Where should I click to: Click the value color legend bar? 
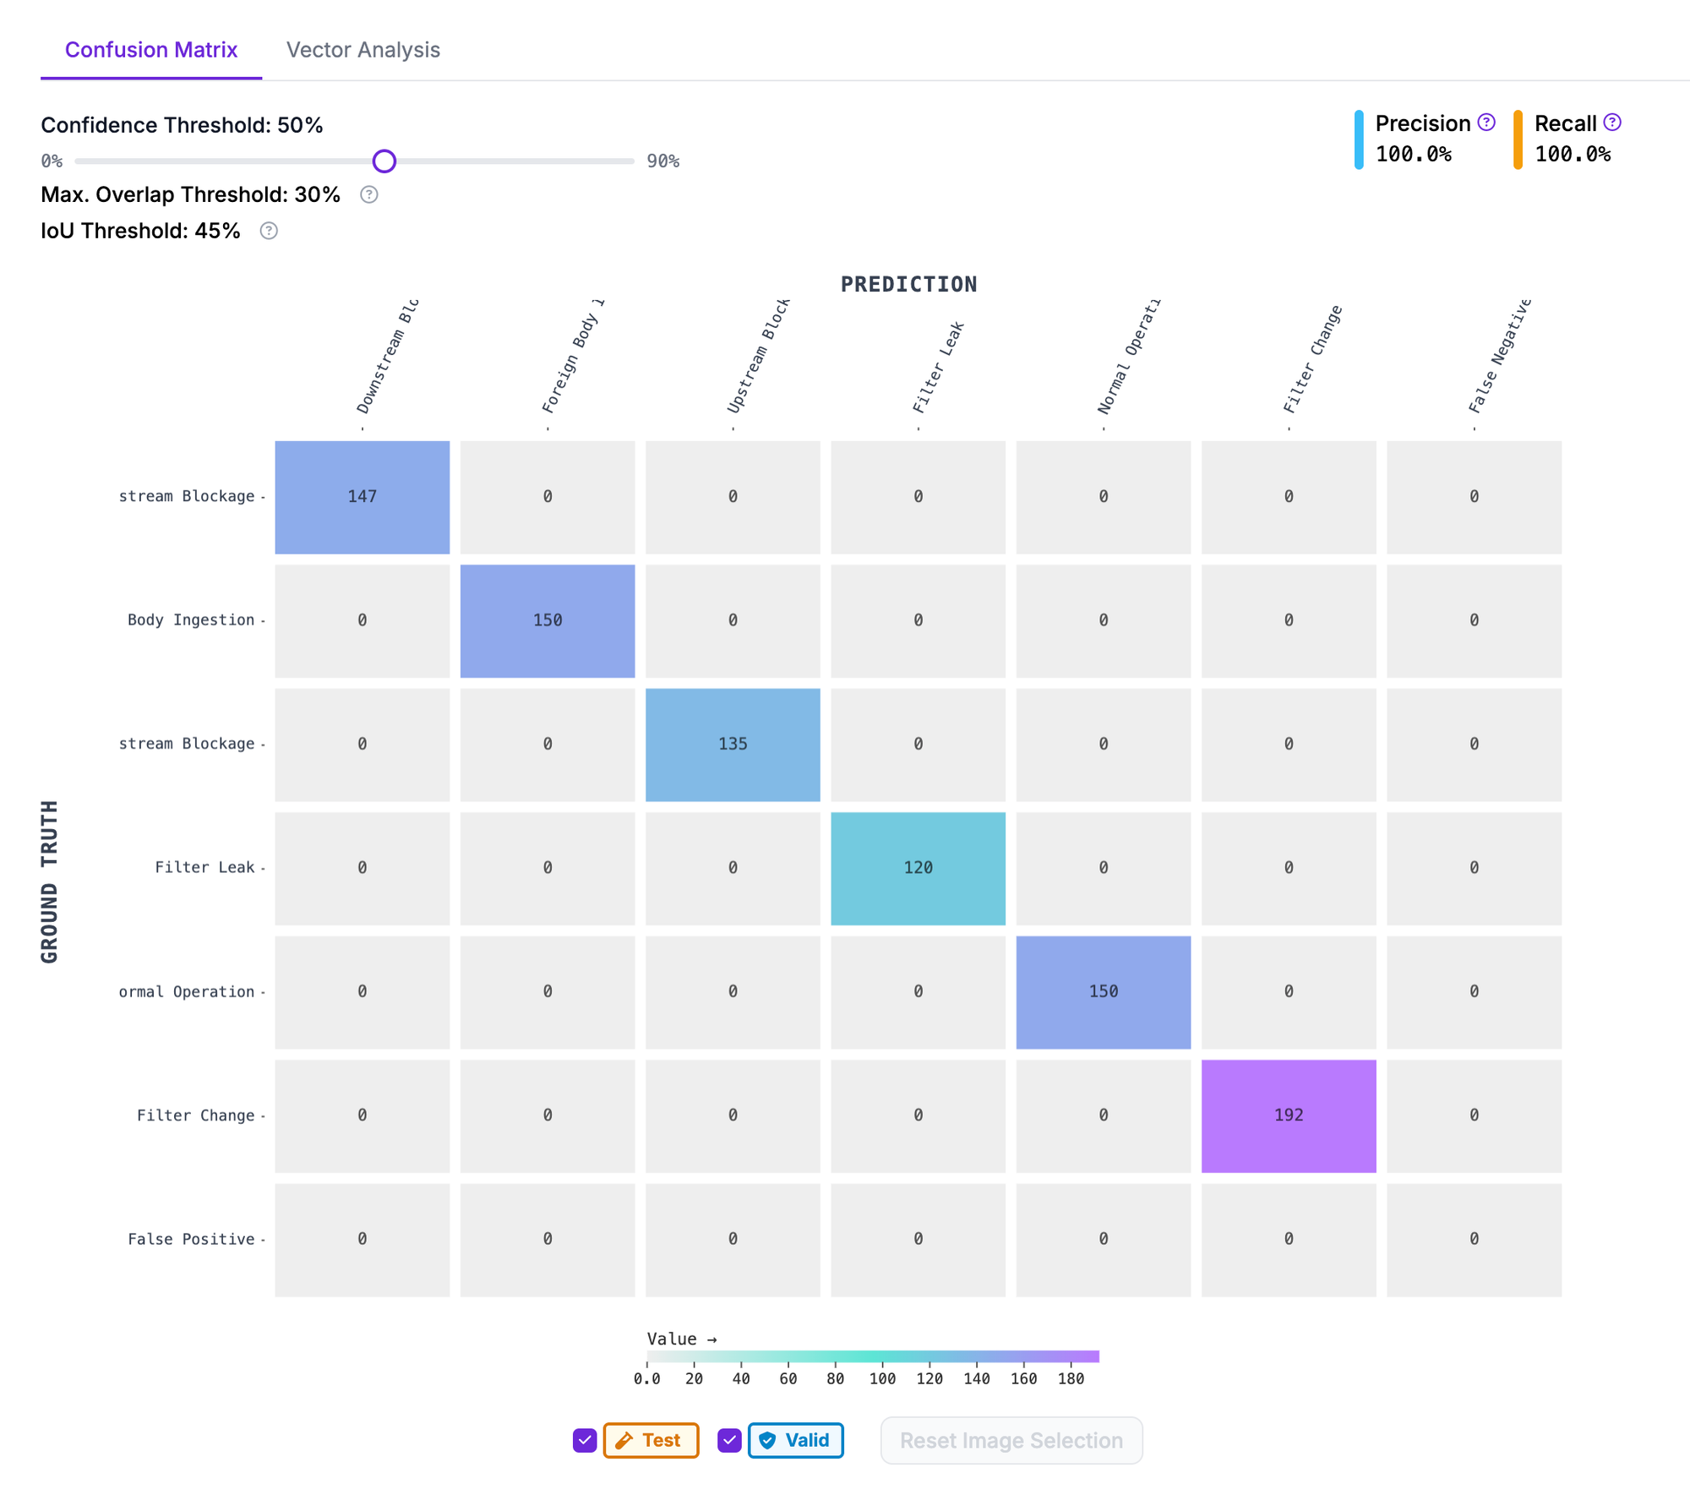(x=872, y=1355)
